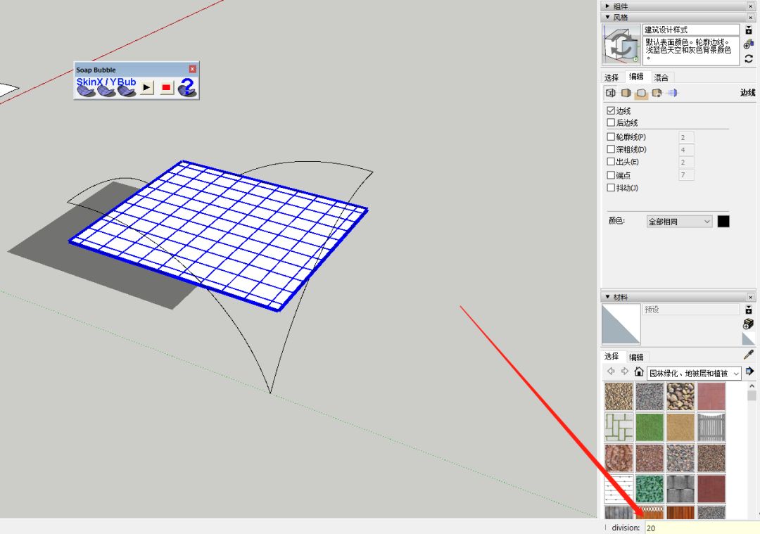
Task: Go back in the materials browser
Action: 611,371
